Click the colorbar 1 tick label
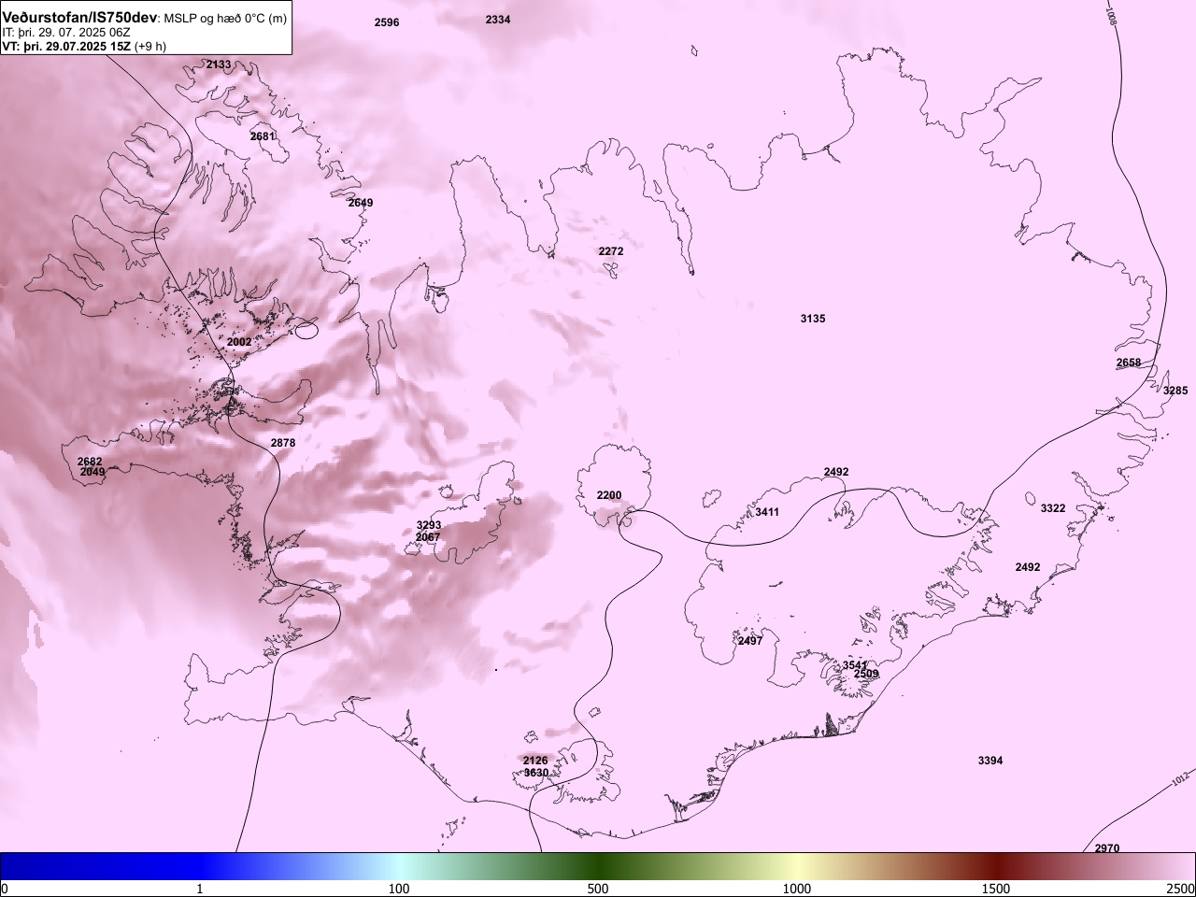Viewport: 1196px width, 897px height. 200,888
